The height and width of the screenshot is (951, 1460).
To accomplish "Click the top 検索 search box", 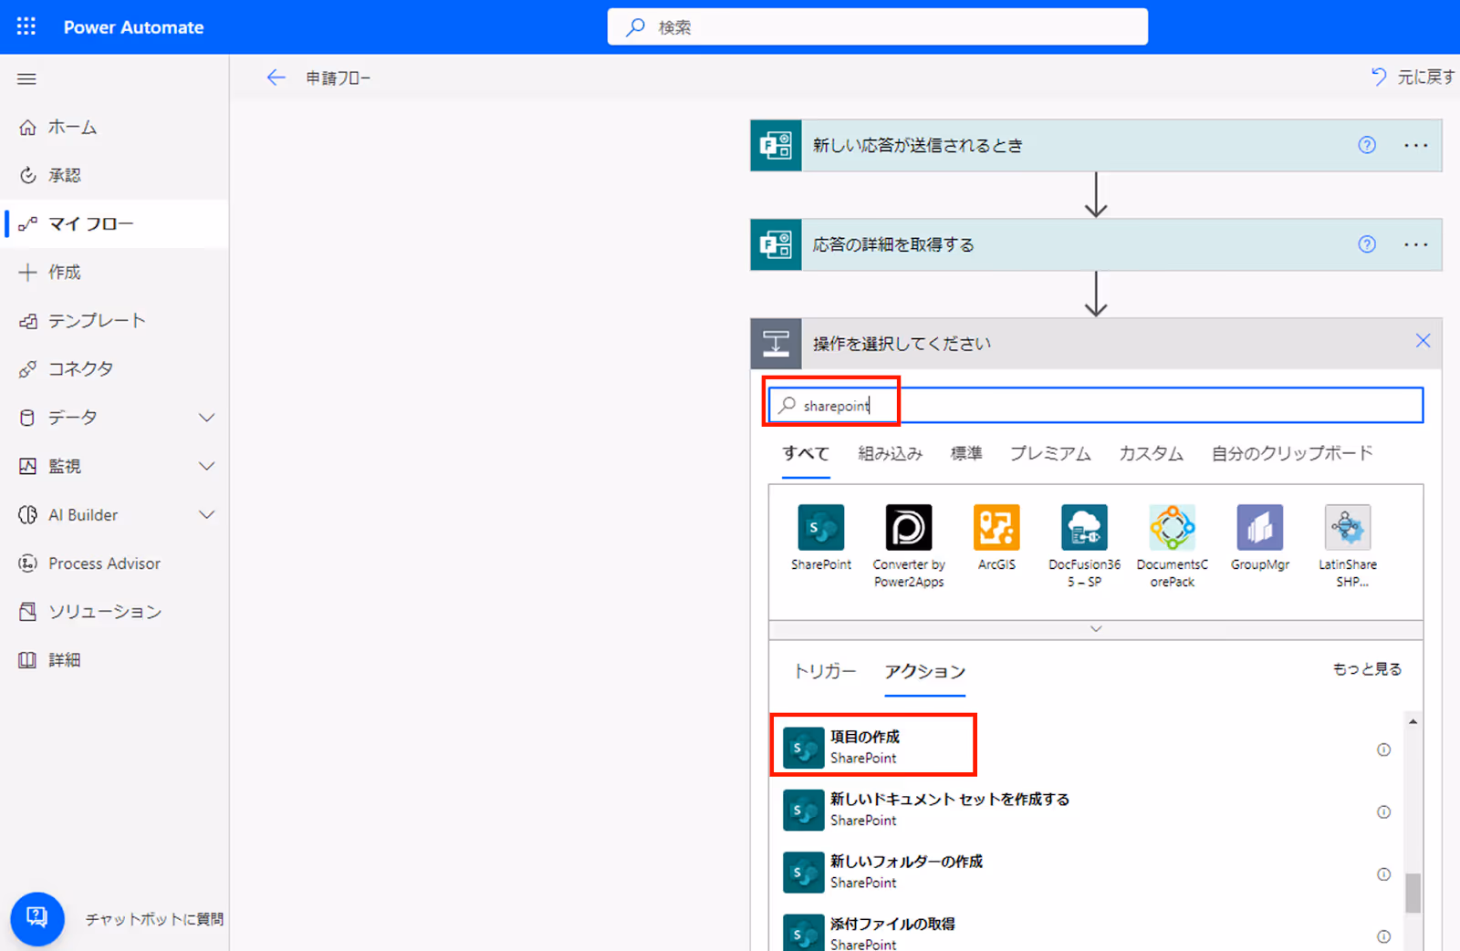I will (x=878, y=27).
